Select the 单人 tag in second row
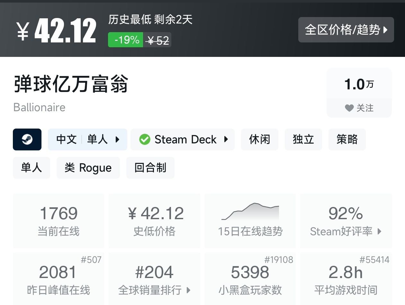This screenshot has height=305, width=405. tap(32, 168)
